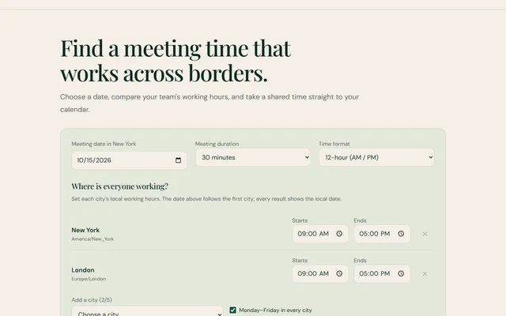Image resolution: width=506 pixels, height=316 pixels.
Task: Click the Europe/London timezone label
Action: click(x=89, y=279)
